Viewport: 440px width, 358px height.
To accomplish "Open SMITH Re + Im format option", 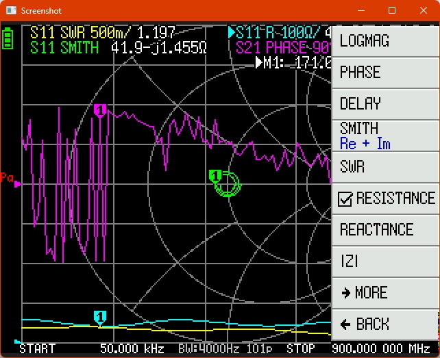I will (x=384, y=136).
